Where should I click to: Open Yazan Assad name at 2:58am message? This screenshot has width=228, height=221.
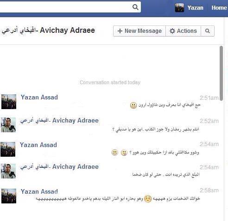coord(39,191)
